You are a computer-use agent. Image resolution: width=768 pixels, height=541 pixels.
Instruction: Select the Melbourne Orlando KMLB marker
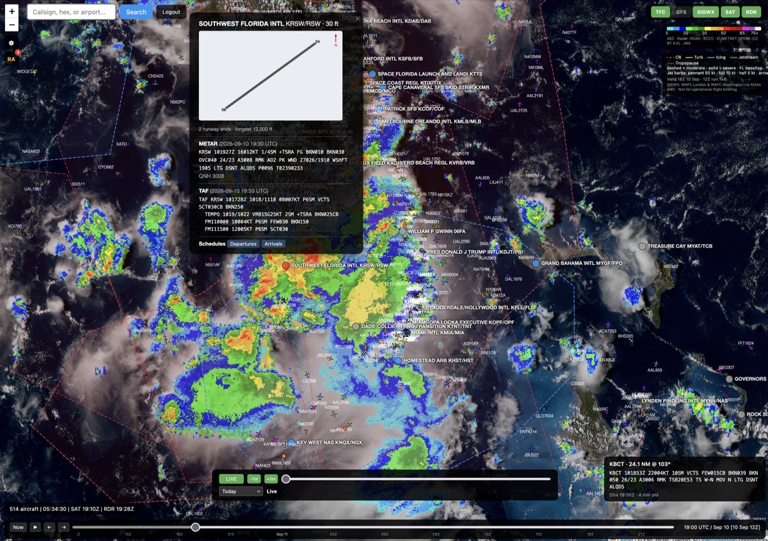tap(378, 121)
